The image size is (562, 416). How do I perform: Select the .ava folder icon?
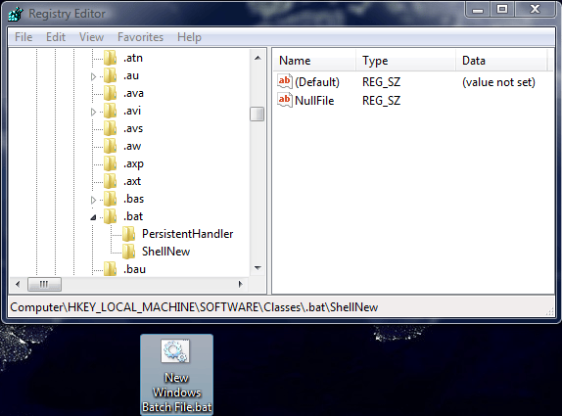tap(110, 93)
